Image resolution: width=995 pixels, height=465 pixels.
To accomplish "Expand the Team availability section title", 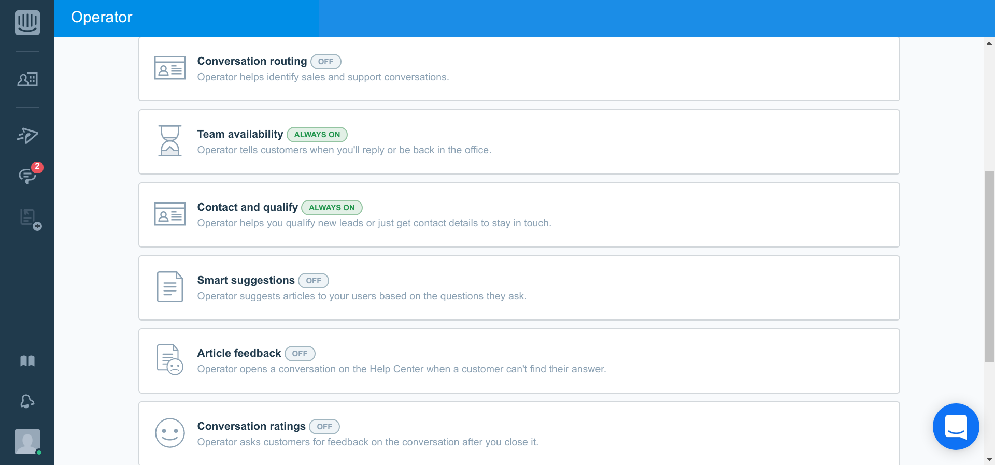I will tap(240, 134).
